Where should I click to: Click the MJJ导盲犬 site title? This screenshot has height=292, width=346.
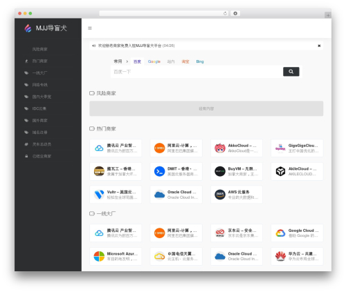(x=51, y=28)
